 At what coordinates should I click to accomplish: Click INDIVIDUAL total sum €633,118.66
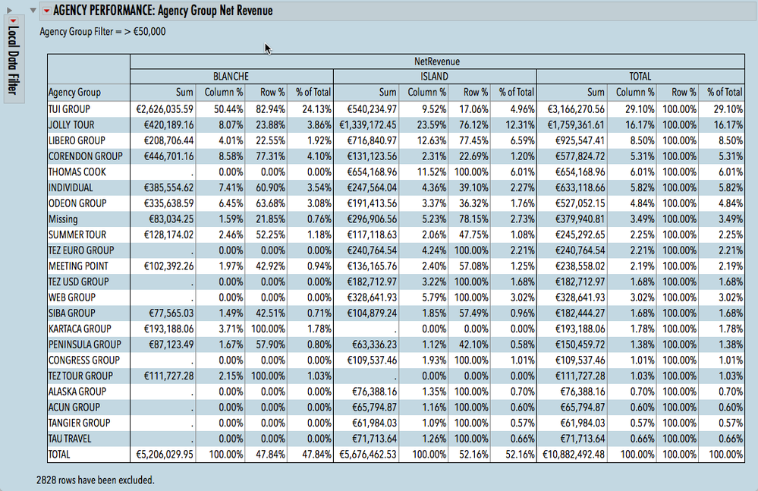click(580, 187)
